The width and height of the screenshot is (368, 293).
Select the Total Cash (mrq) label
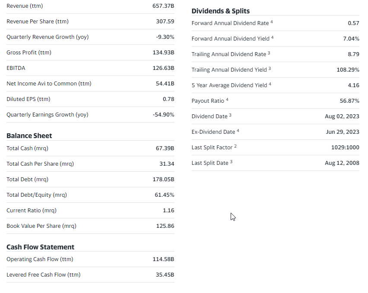pos(27,148)
